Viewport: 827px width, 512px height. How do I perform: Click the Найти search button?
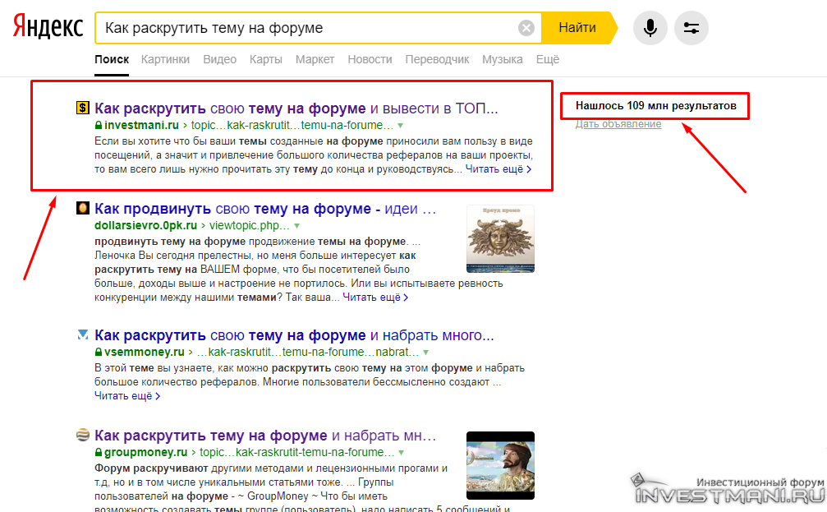point(579,27)
